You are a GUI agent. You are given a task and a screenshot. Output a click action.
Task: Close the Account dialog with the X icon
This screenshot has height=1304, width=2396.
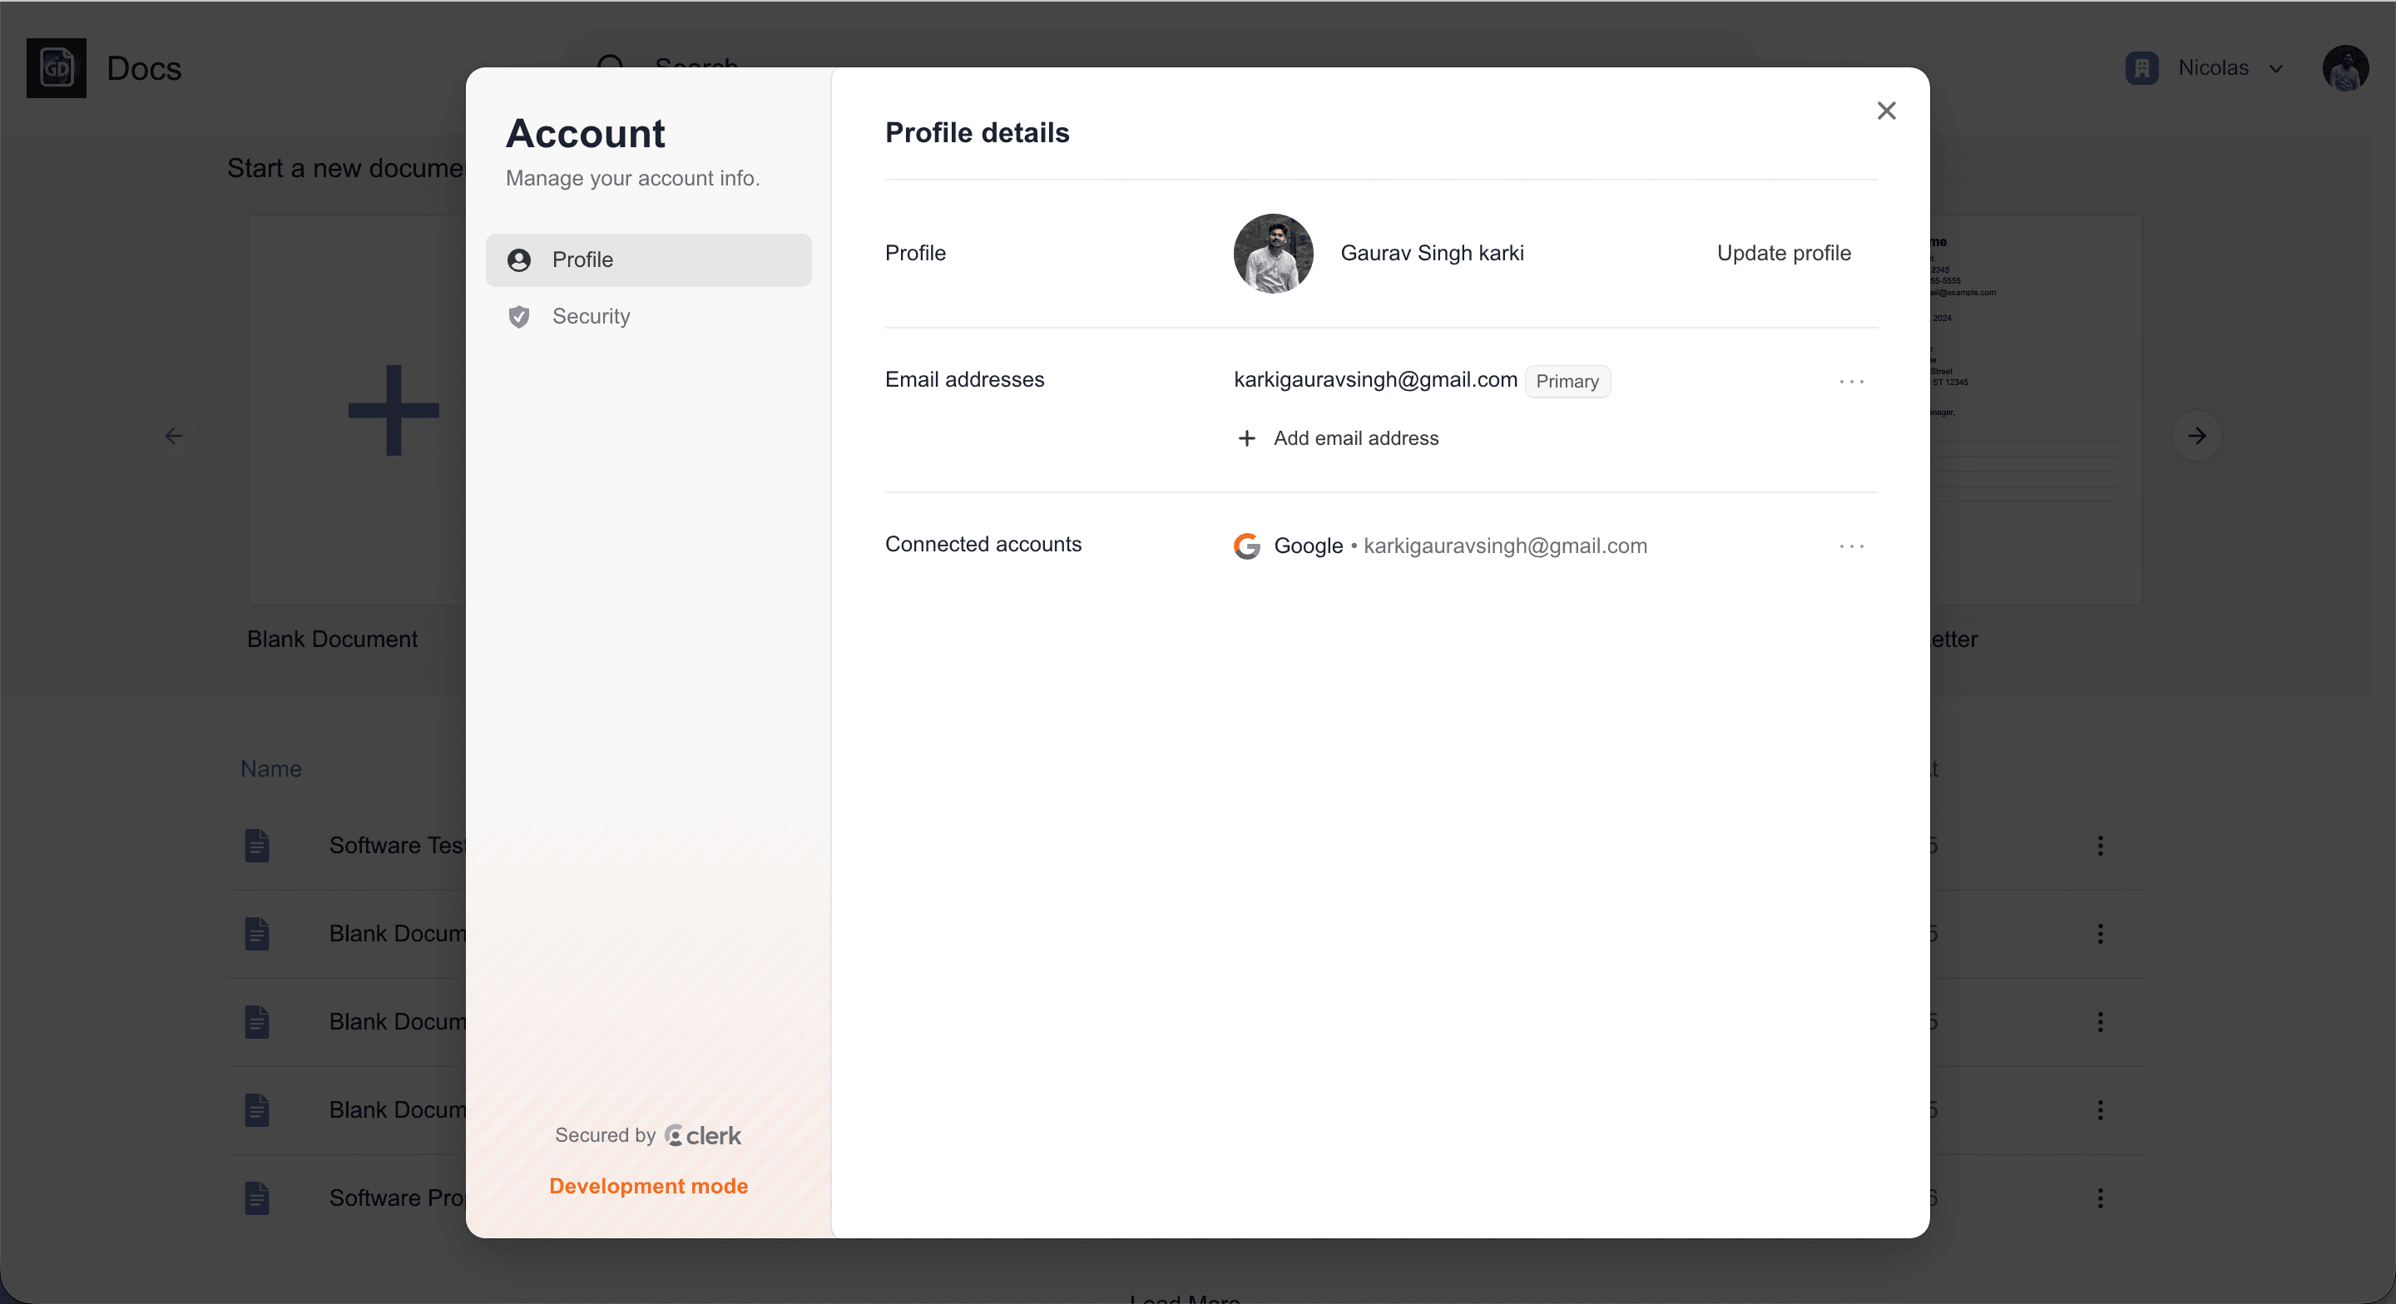[1885, 111]
